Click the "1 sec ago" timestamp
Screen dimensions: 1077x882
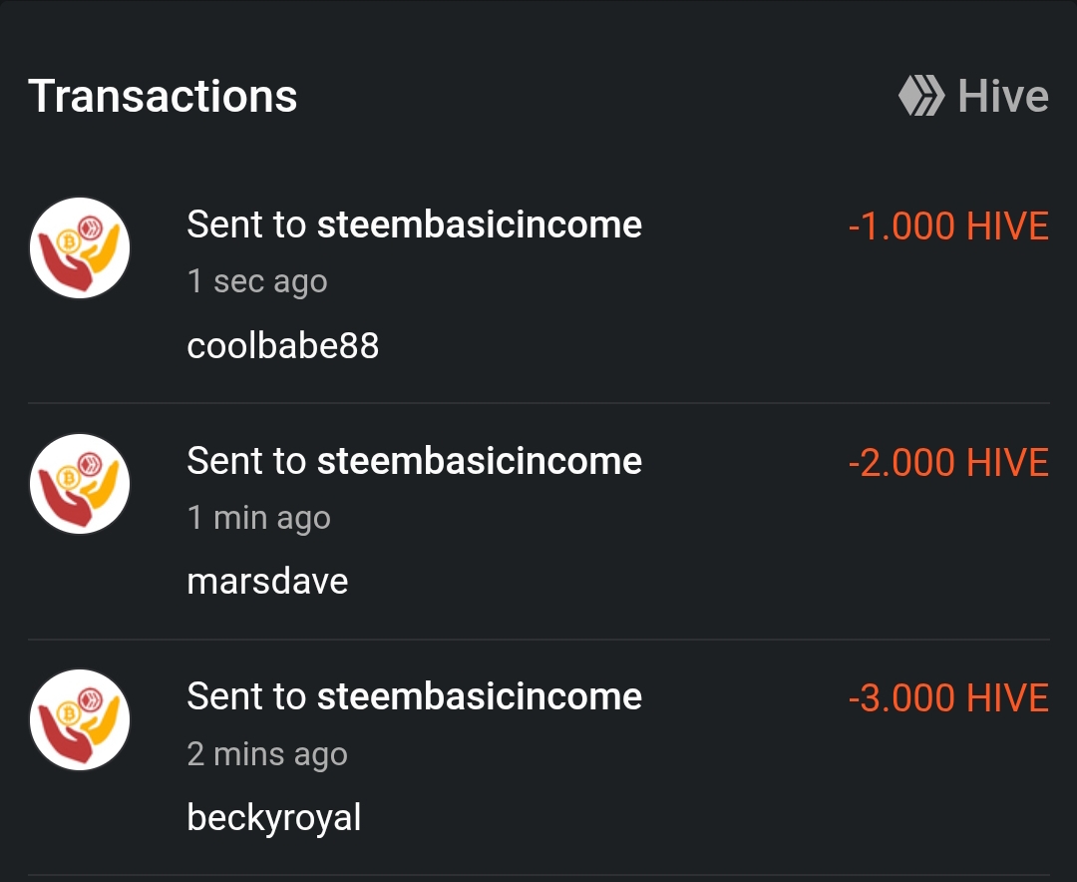(257, 281)
